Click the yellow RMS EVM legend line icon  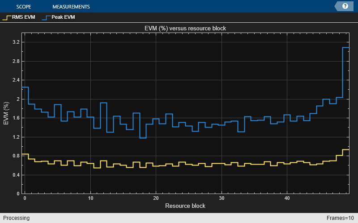tap(7, 18)
